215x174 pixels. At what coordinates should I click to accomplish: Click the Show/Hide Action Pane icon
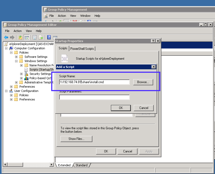[55, 37]
